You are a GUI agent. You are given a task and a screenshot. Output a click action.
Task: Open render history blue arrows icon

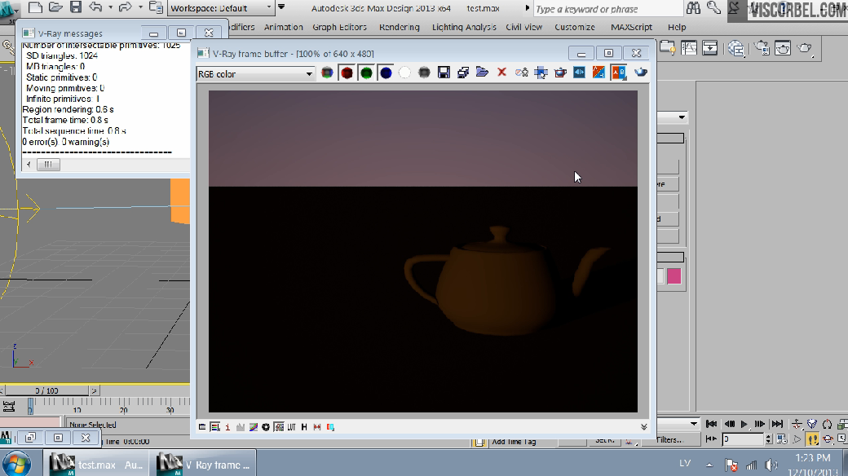(x=579, y=73)
